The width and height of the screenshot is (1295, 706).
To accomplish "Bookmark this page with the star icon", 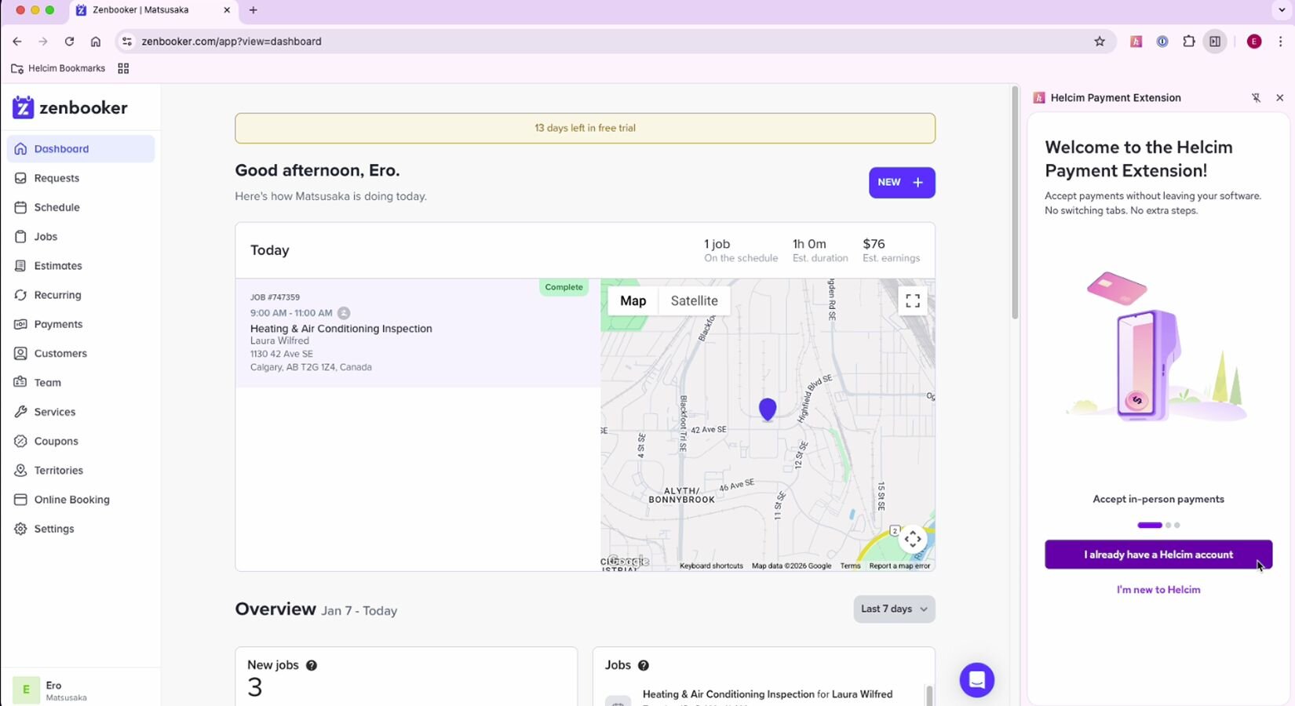I will [x=1100, y=42].
